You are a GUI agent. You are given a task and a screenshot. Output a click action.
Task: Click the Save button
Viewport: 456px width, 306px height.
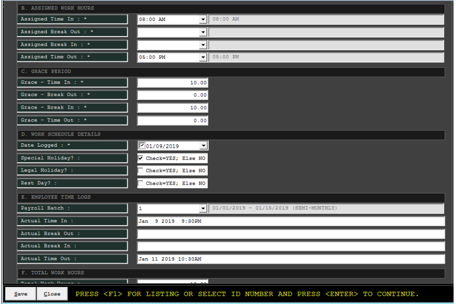pyautogui.click(x=20, y=294)
